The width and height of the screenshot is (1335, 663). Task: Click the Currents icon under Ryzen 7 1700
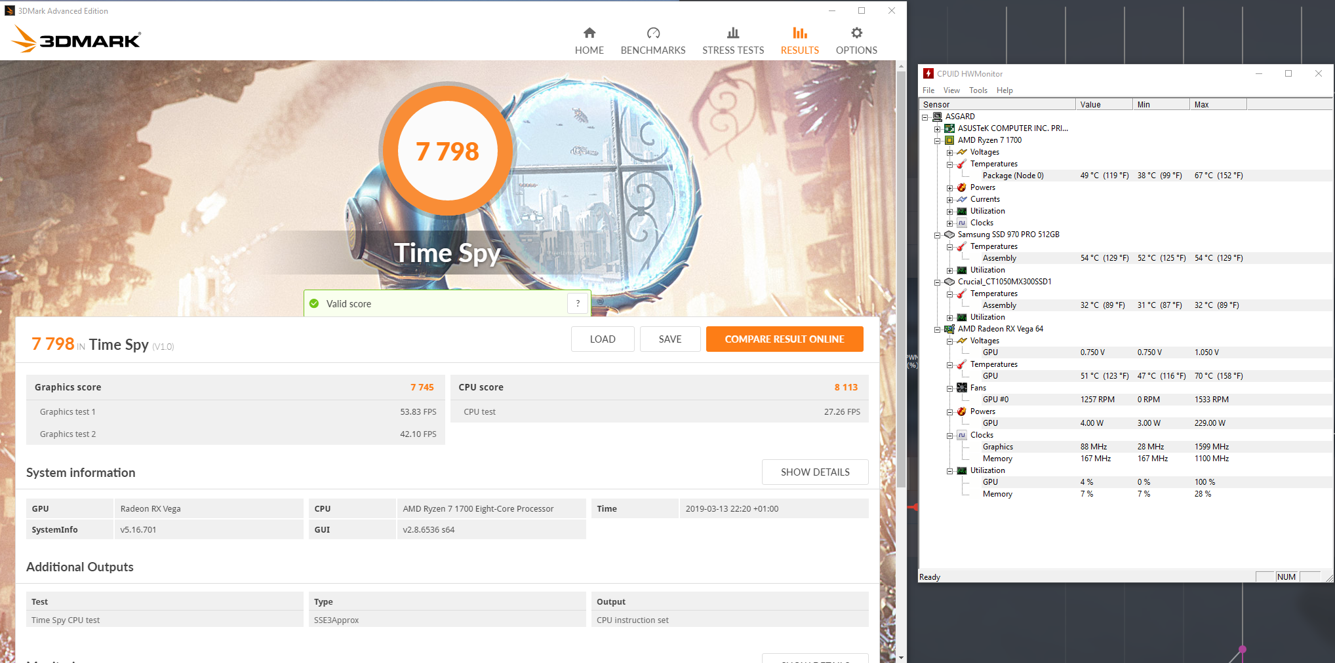point(962,199)
